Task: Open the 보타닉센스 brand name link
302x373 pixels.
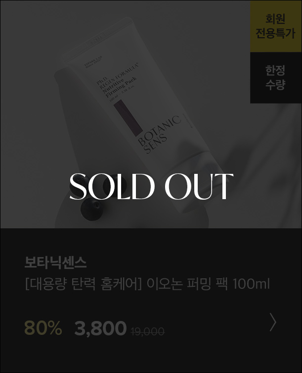Action: click(x=55, y=263)
